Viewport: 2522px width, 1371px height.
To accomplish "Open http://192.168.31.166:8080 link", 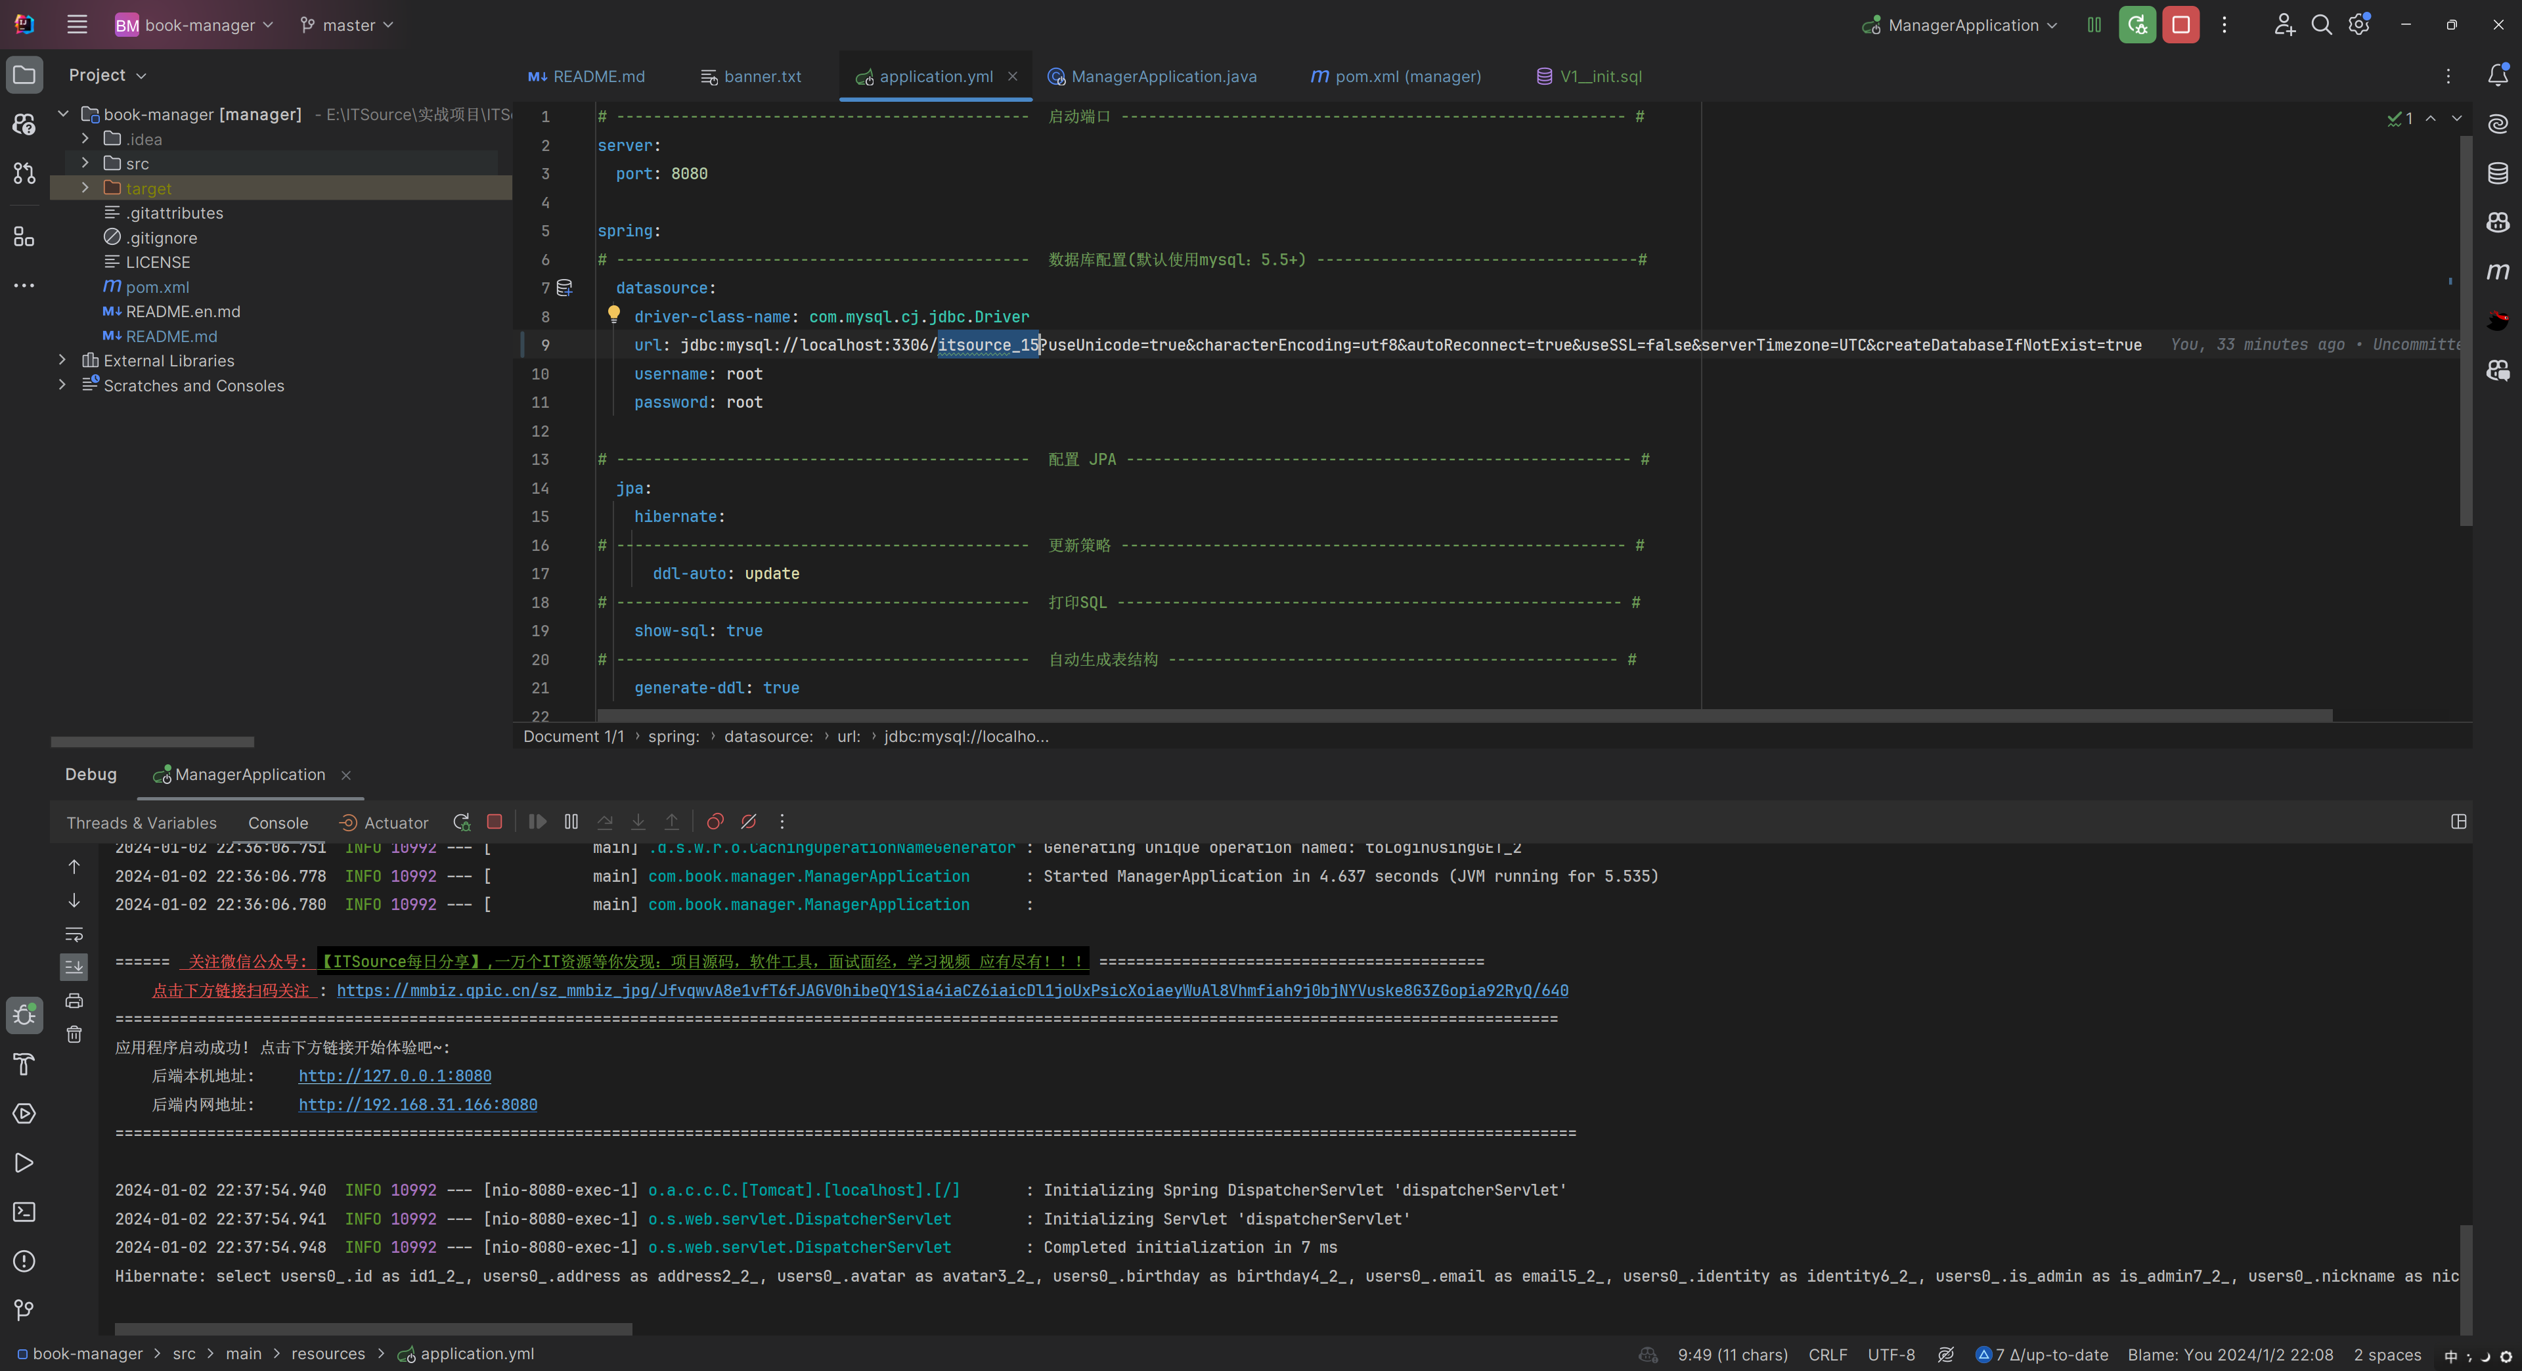I will (x=418, y=1105).
